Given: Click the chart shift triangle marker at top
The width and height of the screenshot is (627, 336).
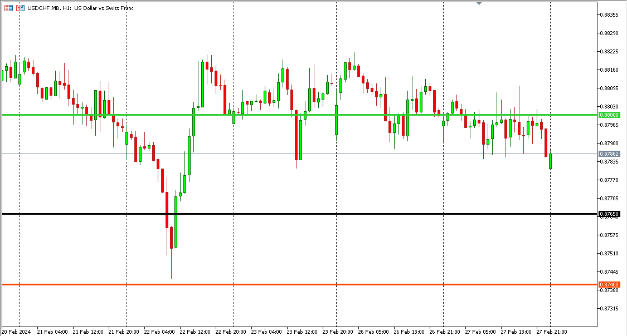Looking at the screenshot, I should [x=479, y=3].
